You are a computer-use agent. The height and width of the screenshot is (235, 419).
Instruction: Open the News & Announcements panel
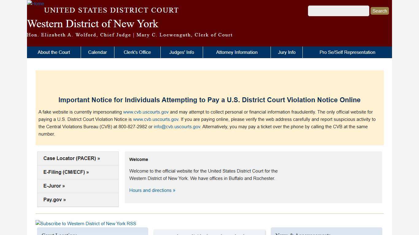(302, 234)
